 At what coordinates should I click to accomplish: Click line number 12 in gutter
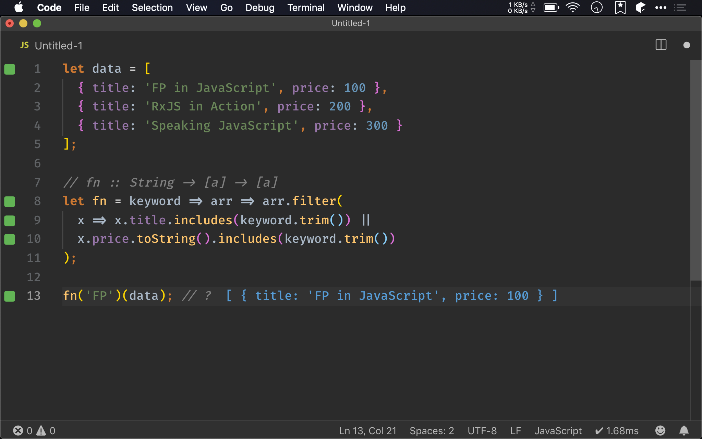click(34, 277)
